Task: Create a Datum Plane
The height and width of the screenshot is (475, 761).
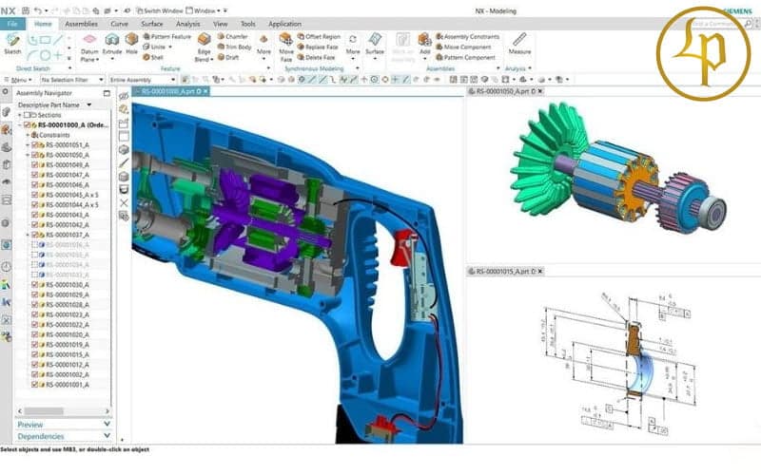Action: tap(89, 48)
